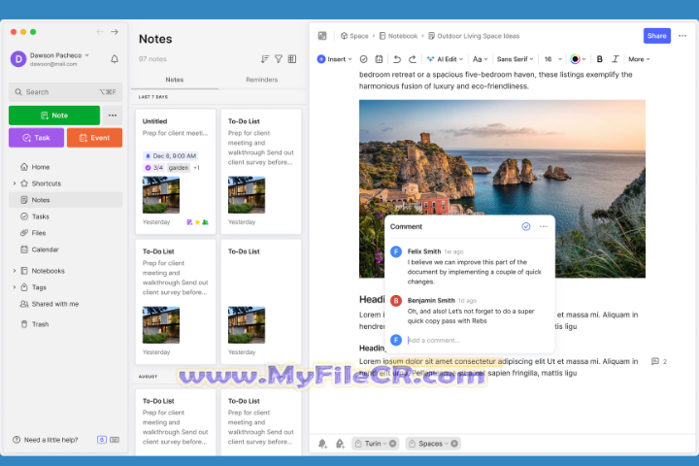Click Space in the breadcrumb
This screenshot has width=699, height=466.
(x=354, y=36)
